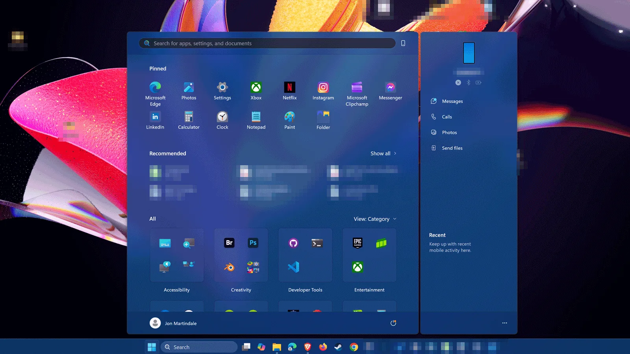Open Microsoft Edge from Pinned apps
Viewport: 630px width, 354px height.
[155, 94]
